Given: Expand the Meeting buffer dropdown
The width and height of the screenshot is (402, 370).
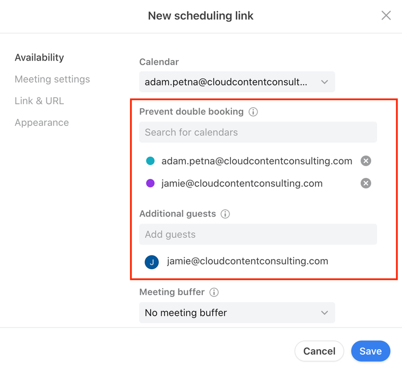Looking at the screenshot, I should 237,313.
